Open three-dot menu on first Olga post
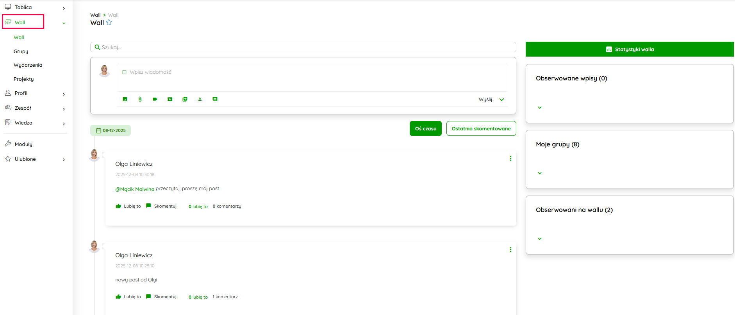735x315 pixels. click(x=510, y=158)
